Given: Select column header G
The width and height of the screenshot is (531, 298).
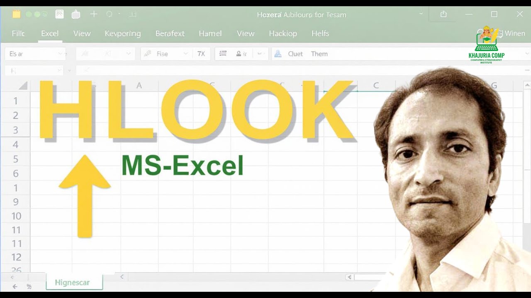Looking at the screenshot, I should (x=494, y=86).
